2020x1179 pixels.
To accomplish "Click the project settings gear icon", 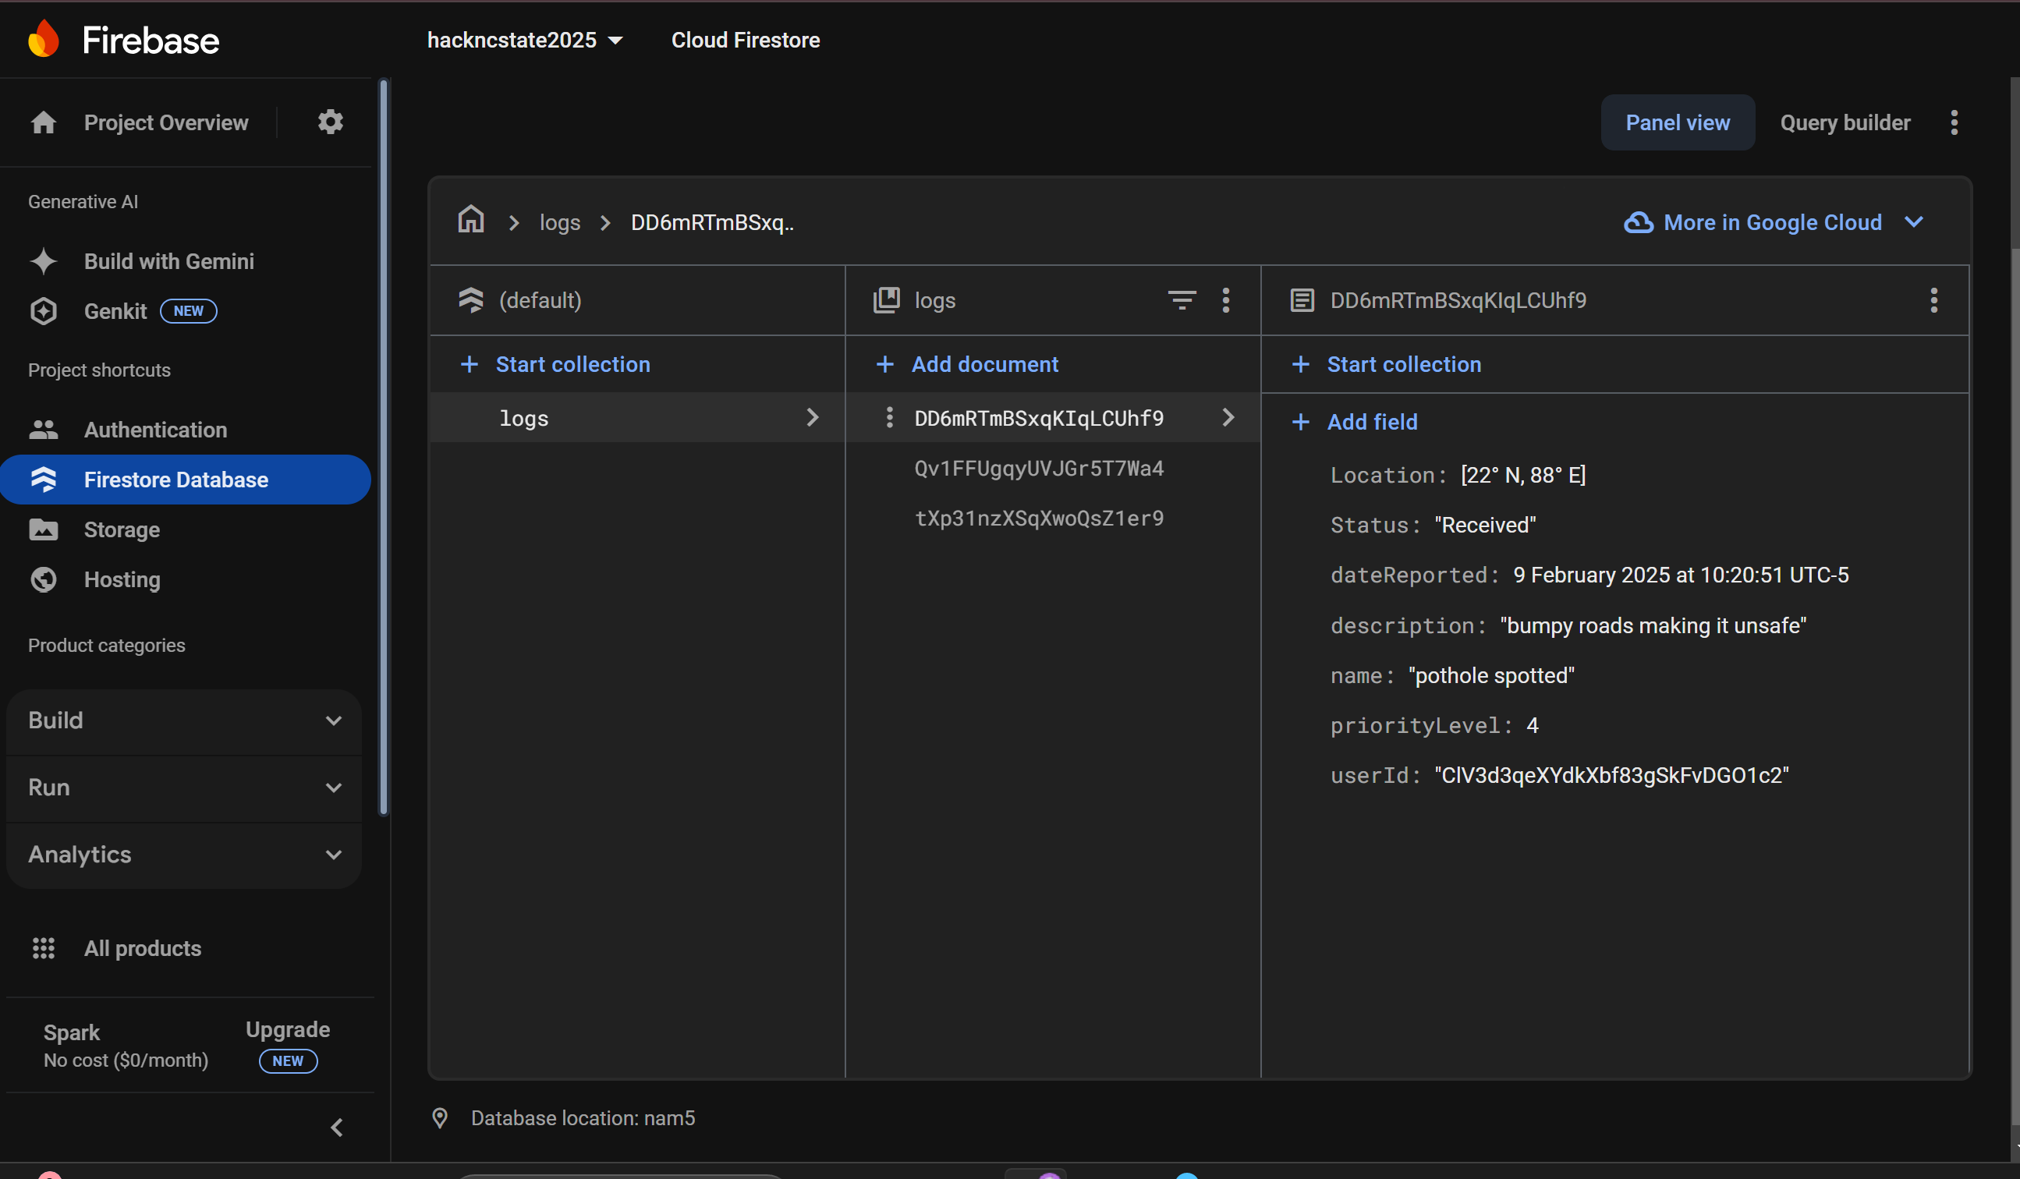I will (330, 122).
